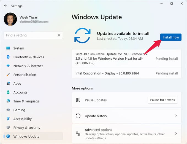Expand the Update history chevron
187x144 pixels.
click(176, 116)
